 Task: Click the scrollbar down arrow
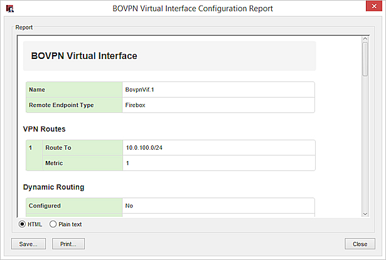point(365,214)
